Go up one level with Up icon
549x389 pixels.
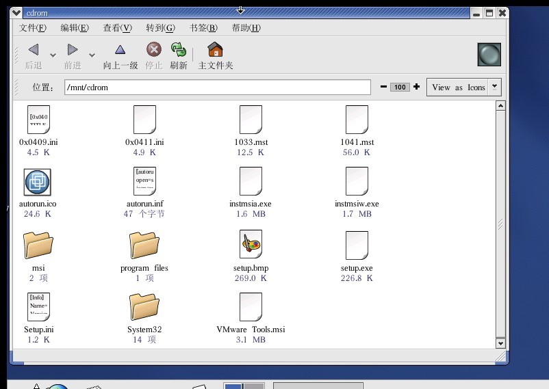pos(120,50)
